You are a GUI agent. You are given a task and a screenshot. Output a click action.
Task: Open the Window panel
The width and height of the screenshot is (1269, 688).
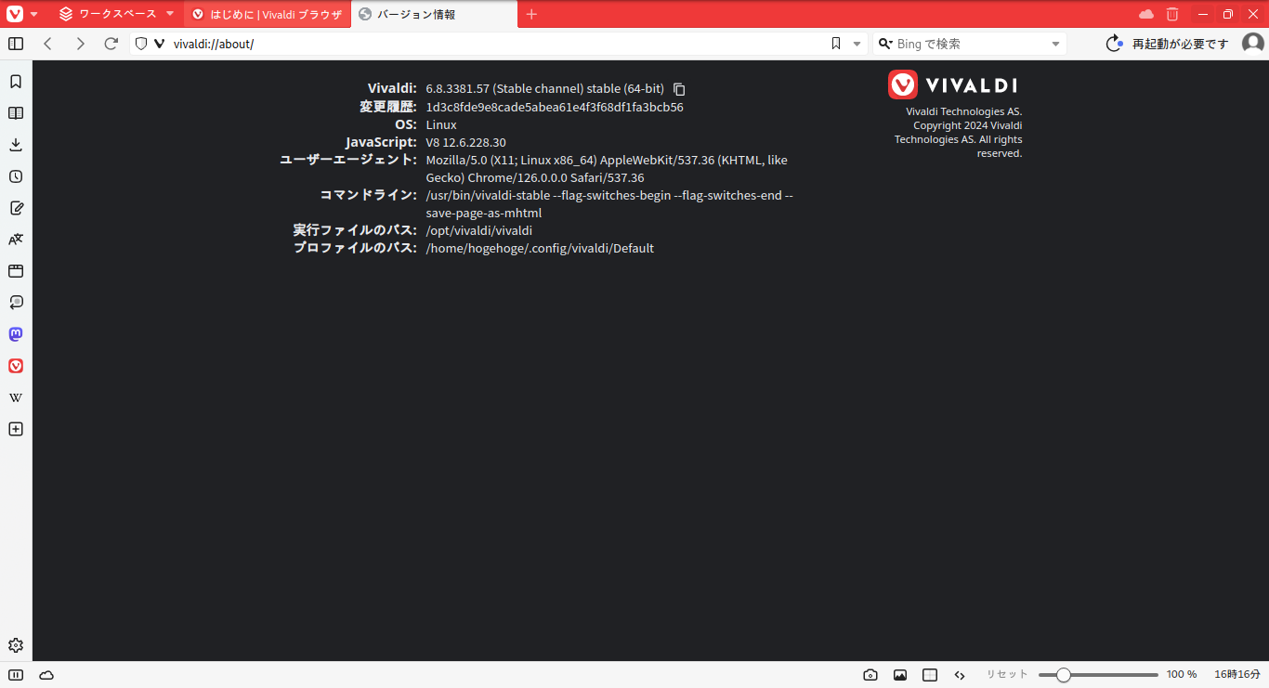[16, 271]
